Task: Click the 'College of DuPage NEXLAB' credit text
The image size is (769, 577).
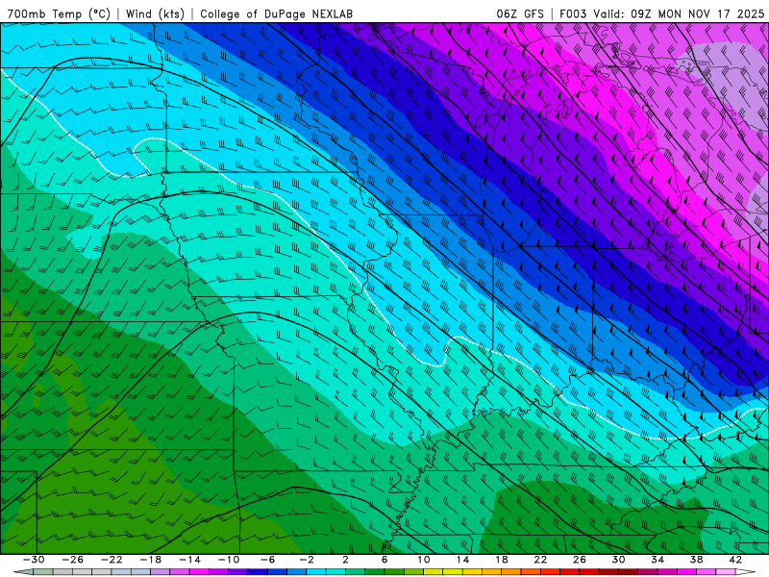Action: click(x=276, y=13)
